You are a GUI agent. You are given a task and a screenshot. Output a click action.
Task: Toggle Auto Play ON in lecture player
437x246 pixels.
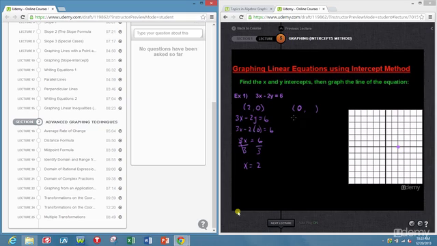pyautogui.click(x=308, y=223)
